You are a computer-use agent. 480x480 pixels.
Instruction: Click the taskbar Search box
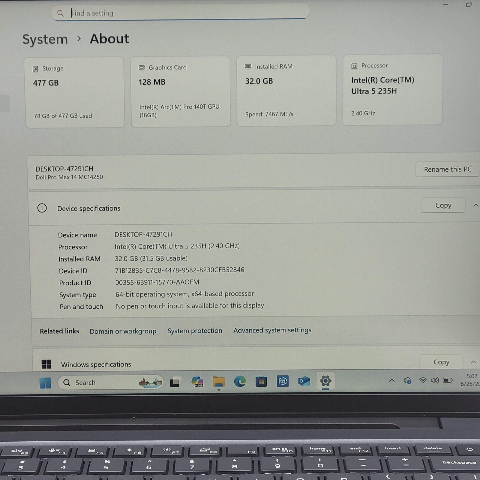pyautogui.click(x=110, y=382)
